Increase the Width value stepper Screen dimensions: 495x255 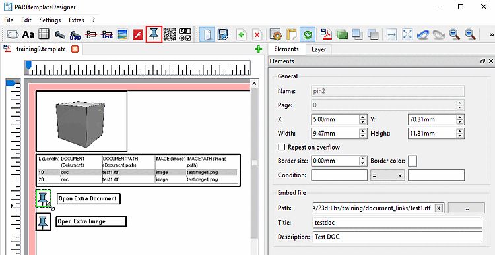point(362,131)
